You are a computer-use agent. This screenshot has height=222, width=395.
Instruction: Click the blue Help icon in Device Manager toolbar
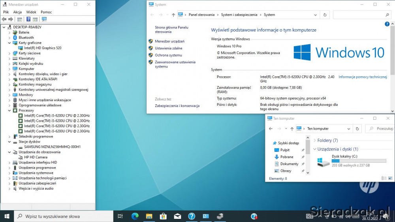28,19
